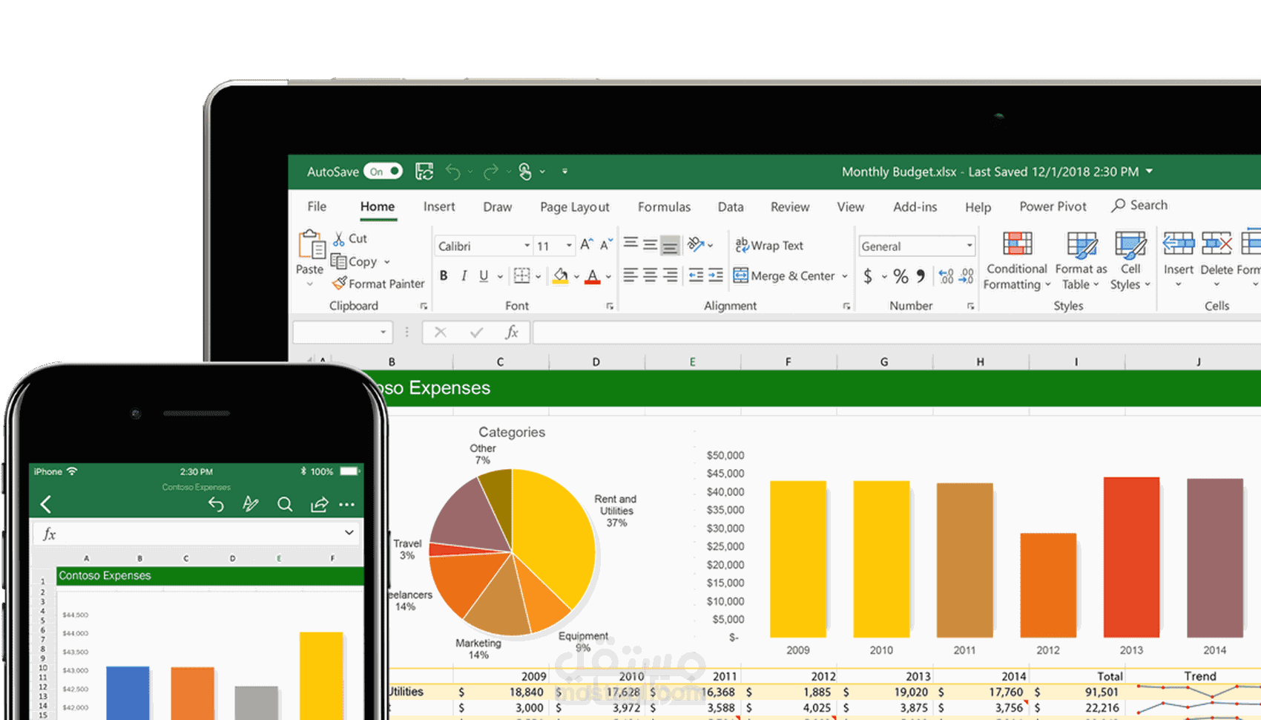Toggle Italic formatting
This screenshot has height=720, width=1261.
(x=464, y=276)
